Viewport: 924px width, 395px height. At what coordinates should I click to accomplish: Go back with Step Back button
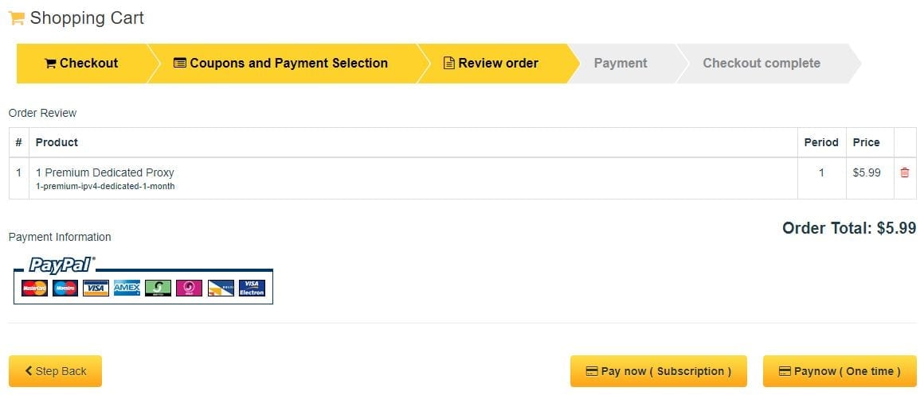pyautogui.click(x=56, y=371)
